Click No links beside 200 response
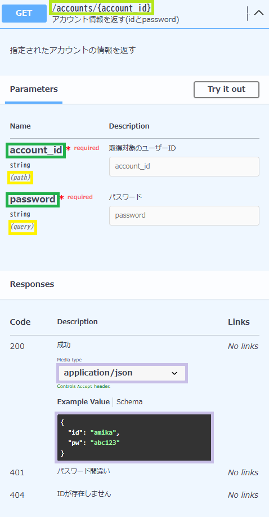 click(243, 346)
